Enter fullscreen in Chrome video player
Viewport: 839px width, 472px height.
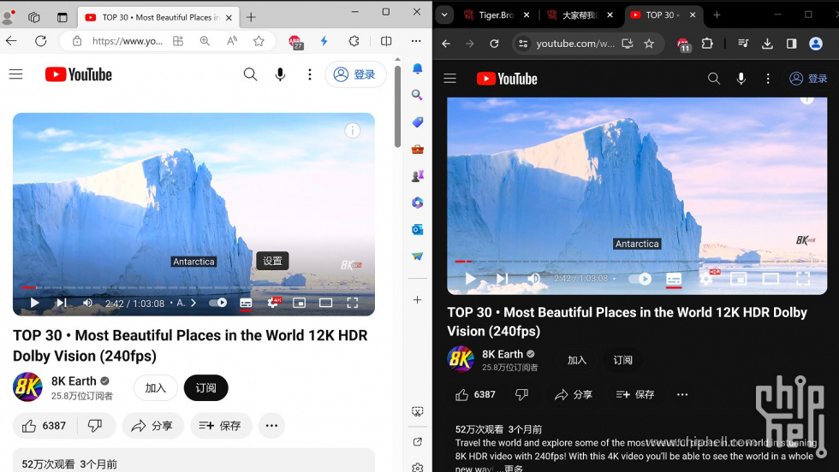click(803, 279)
